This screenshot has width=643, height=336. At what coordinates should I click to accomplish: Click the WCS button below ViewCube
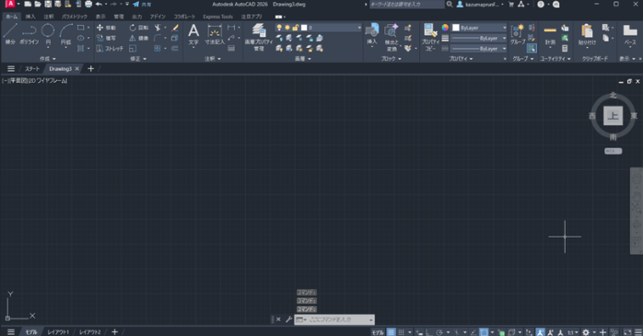(614, 151)
